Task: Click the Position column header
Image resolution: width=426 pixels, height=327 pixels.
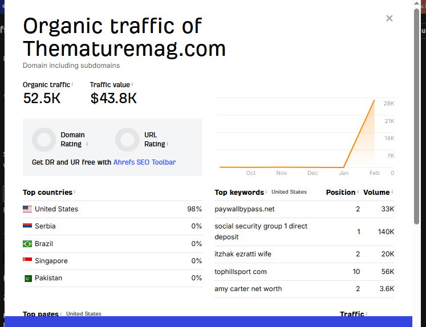Action: 340,193
